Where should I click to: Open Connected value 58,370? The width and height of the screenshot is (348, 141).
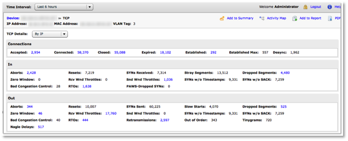point(83,52)
